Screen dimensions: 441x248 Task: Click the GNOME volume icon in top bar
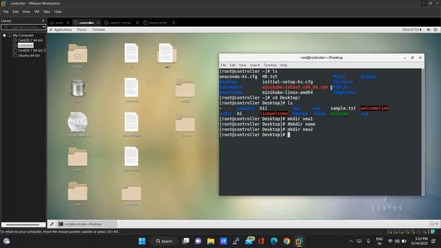(429, 30)
